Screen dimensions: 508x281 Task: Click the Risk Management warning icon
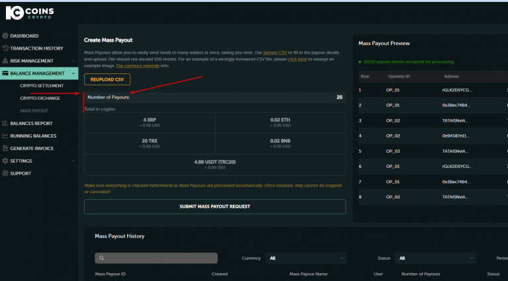click(5, 61)
